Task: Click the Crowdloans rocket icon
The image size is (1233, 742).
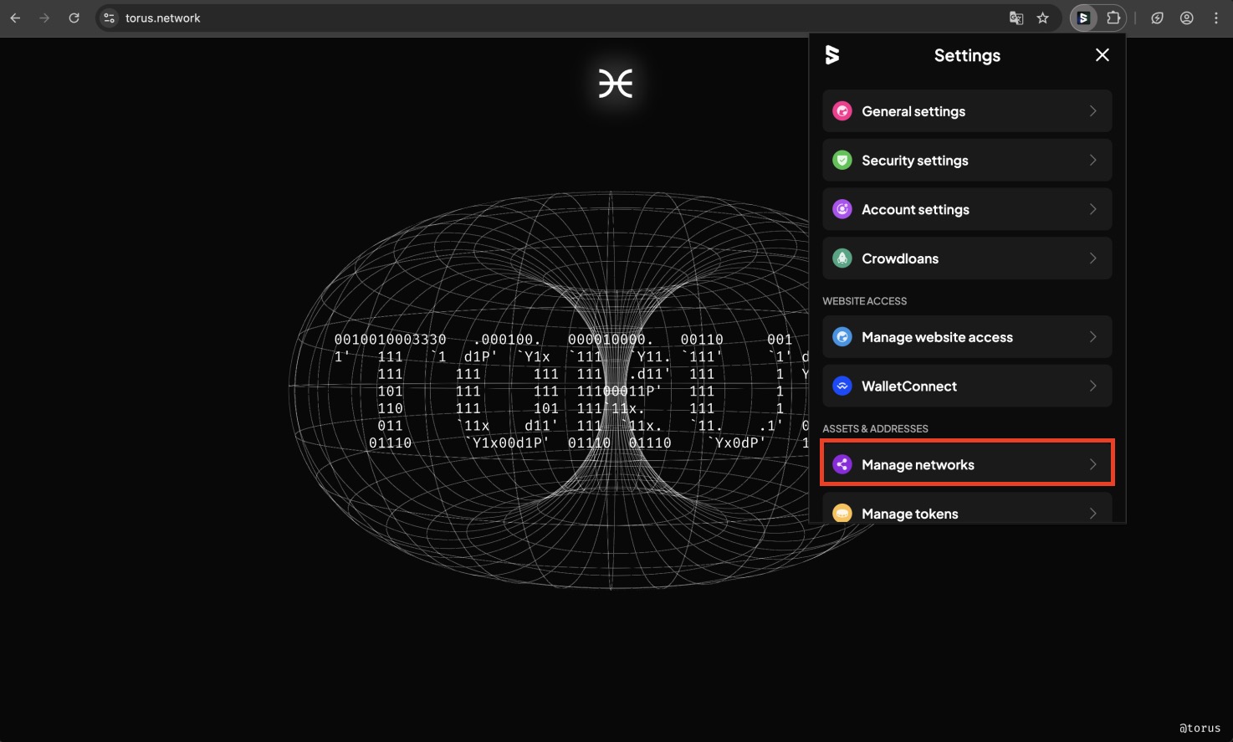Action: [x=842, y=258]
